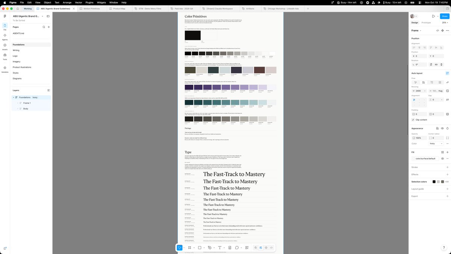Click the blue Share button
This screenshot has width=451, height=254.
point(445,16)
